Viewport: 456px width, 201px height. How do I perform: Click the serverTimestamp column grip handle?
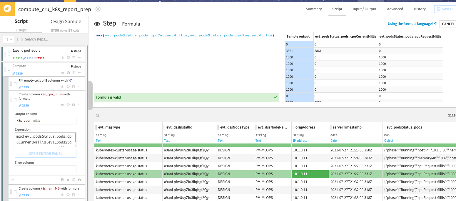[x=331, y=127]
